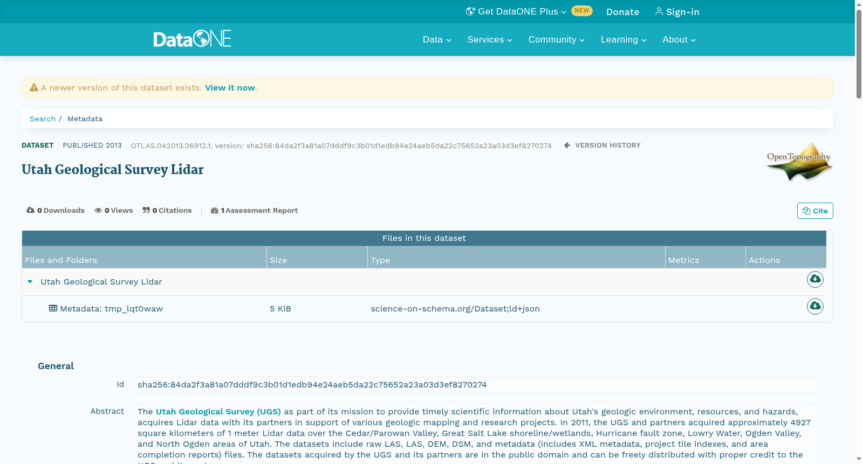Open the 1 Assessment Report link

(254, 210)
